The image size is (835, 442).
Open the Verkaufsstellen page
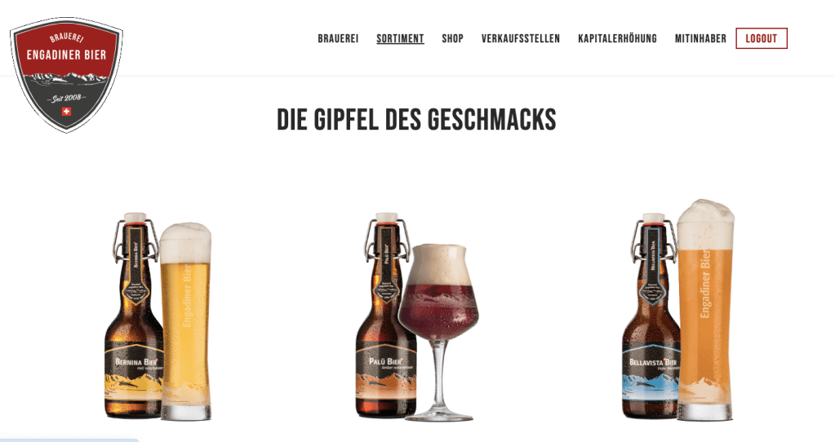pos(521,39)
